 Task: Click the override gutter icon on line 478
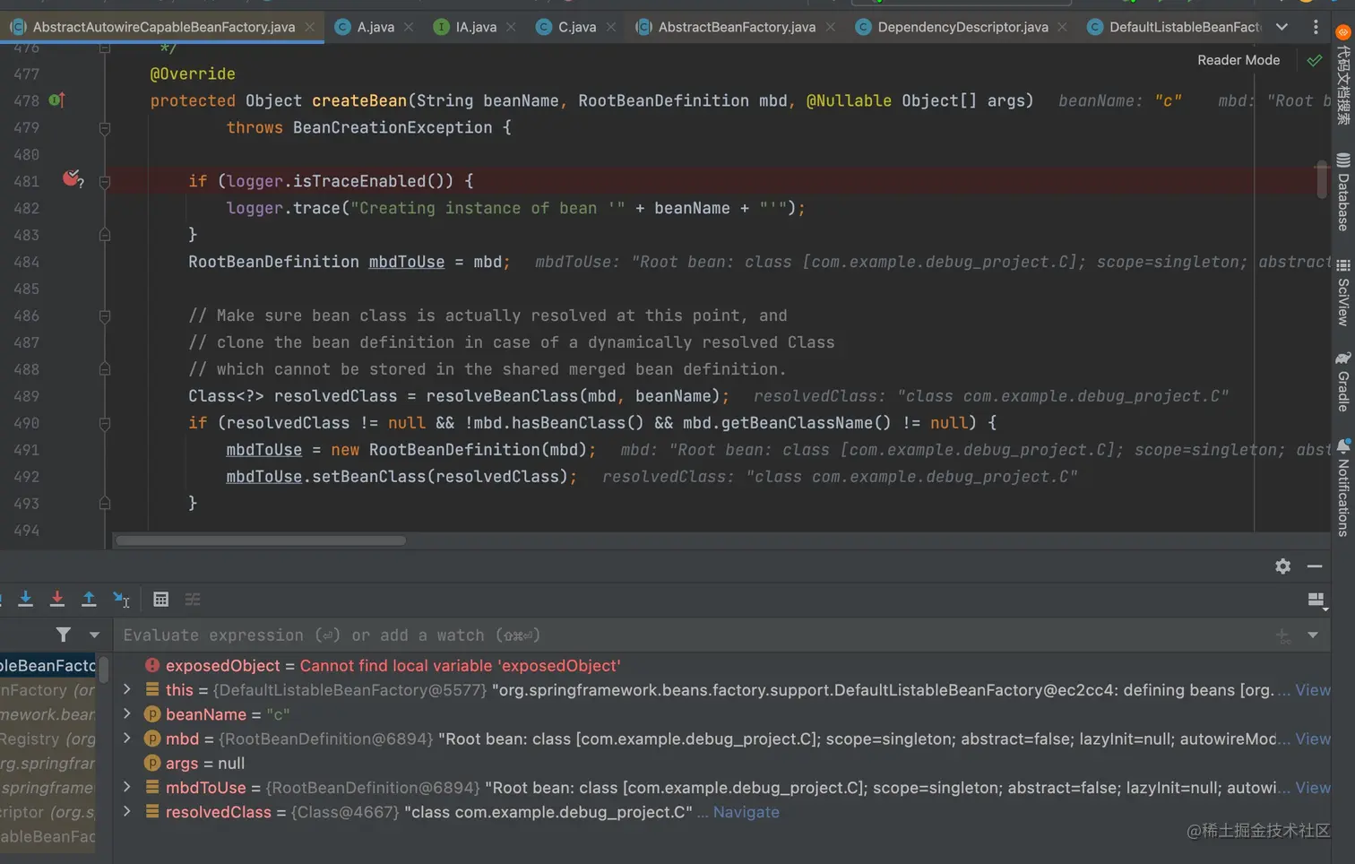pyautogui.click(x=56, y=100)
